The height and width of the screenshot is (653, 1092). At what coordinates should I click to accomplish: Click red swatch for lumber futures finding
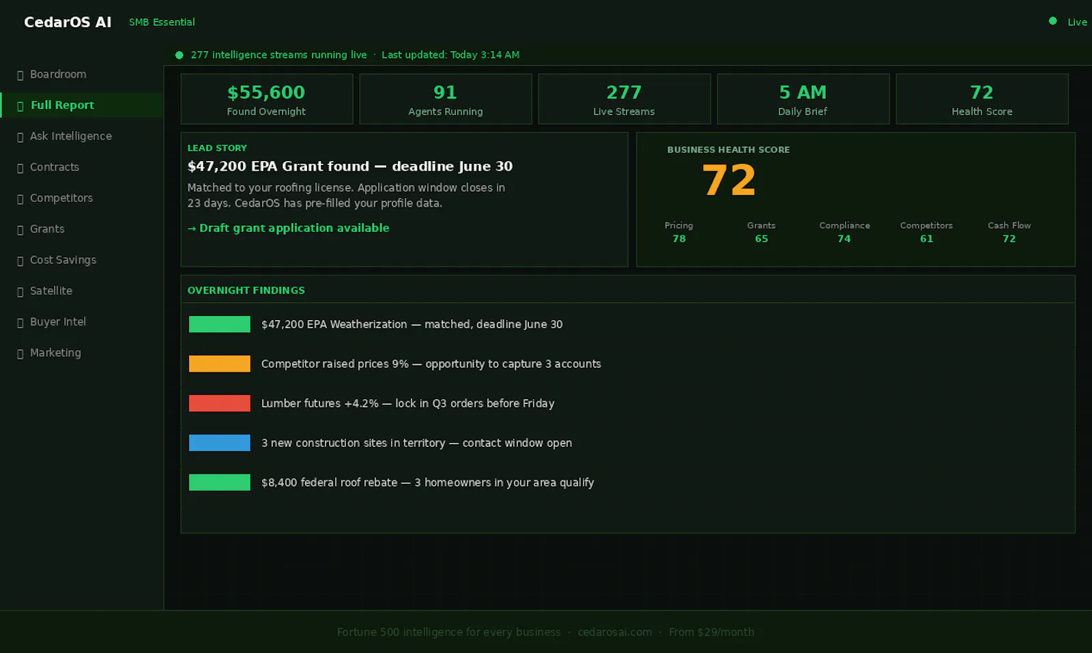(x=220, y=403)
